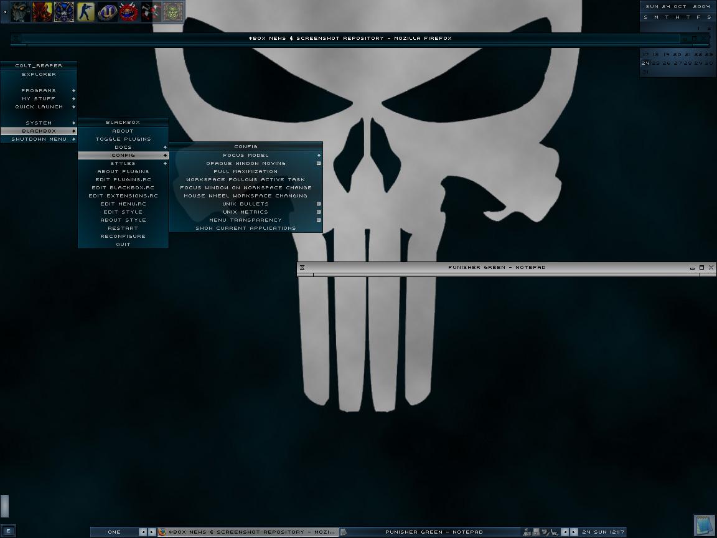The image size is (717, 538).
Task: Launch the Counter-Strike soldier icon
Action: (85, 12)
